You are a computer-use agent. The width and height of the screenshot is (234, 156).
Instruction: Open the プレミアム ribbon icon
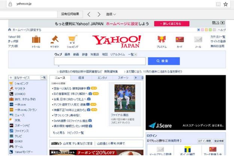pyautogui.click(x=162, y=39)
